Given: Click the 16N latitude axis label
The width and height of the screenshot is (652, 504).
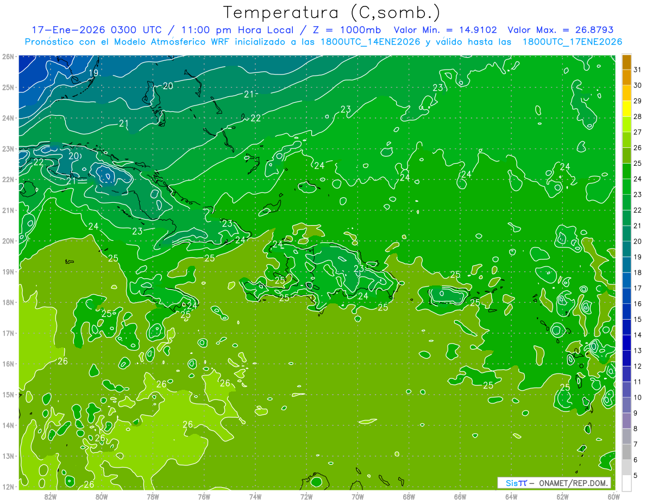Looking at the screenshot, I should [x=8, y=364].
